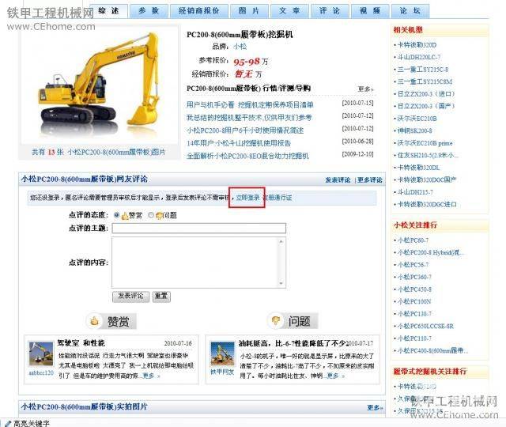Open related model 卡特彼勒320DGC进口
506x427 pixels.
(x=427, y=204)
